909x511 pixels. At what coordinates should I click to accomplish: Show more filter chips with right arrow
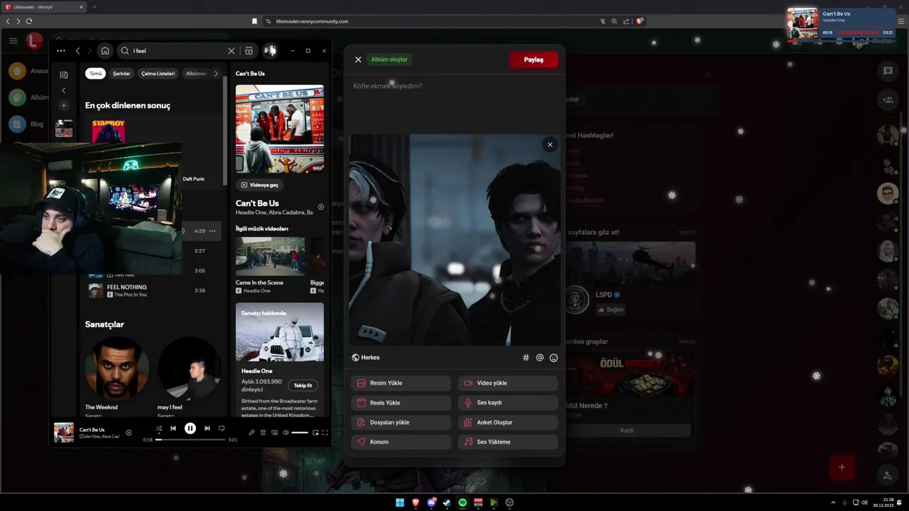tap(216, 74)
